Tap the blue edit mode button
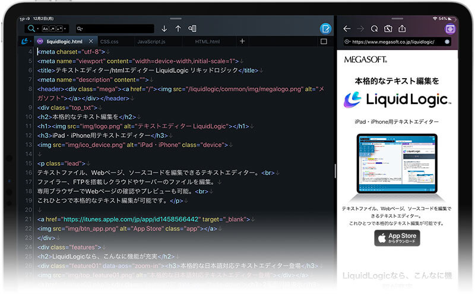This screenshot has width=475, height=296. pos(325,28)
